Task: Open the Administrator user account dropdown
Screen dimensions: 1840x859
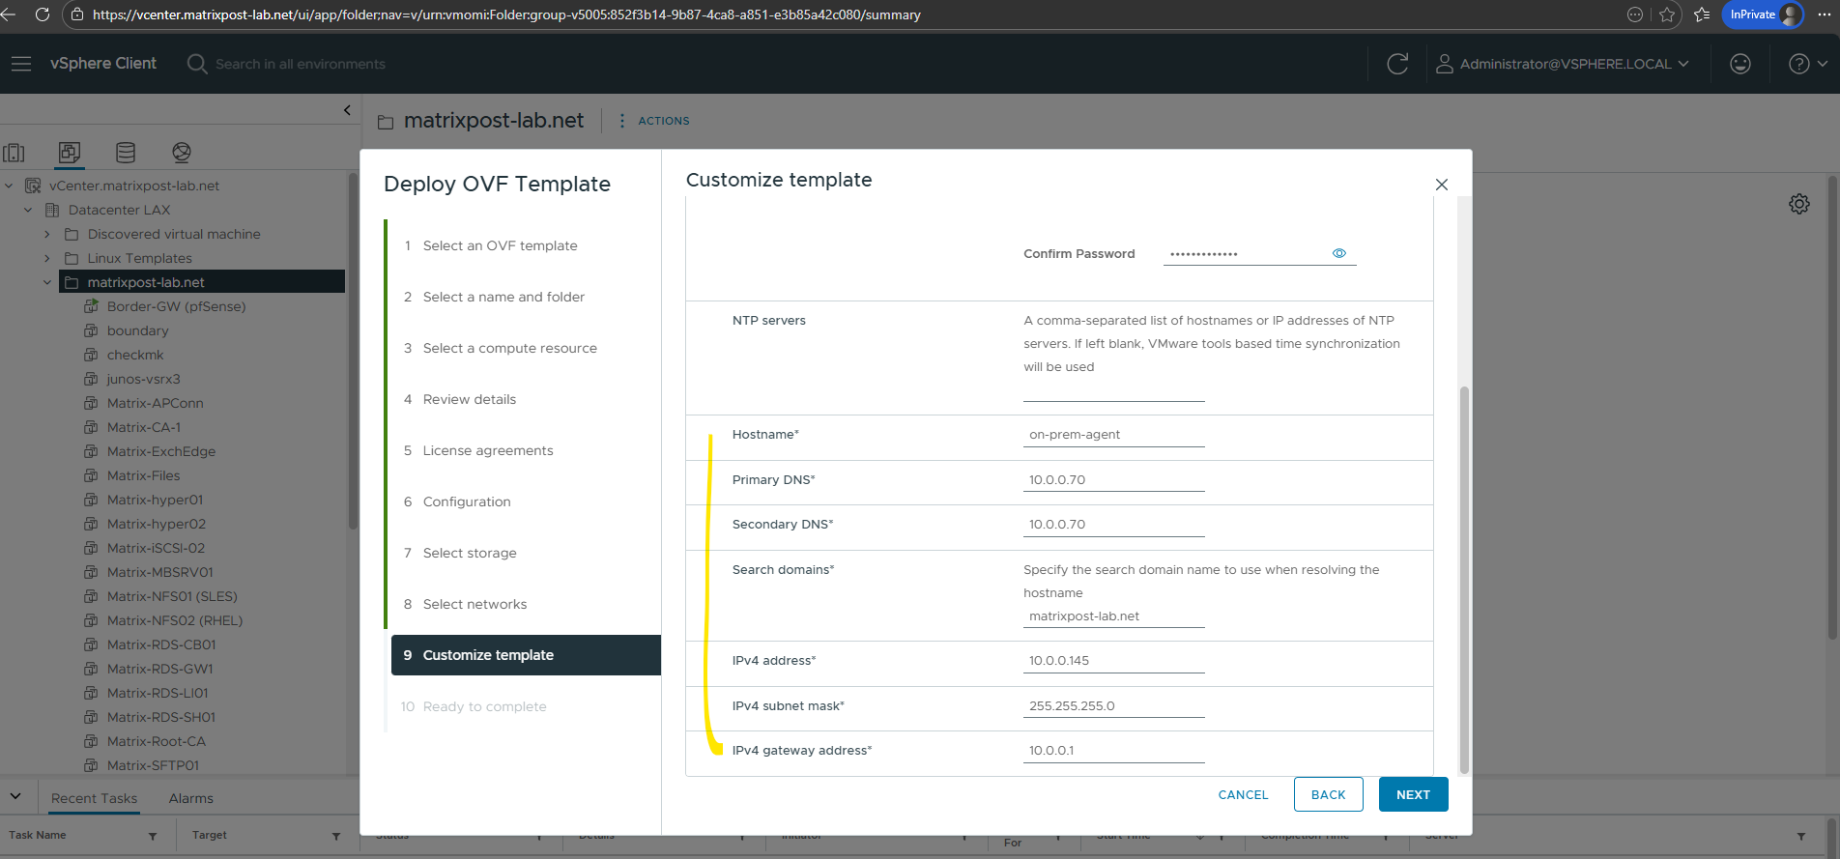Action: click(1563, 64)
